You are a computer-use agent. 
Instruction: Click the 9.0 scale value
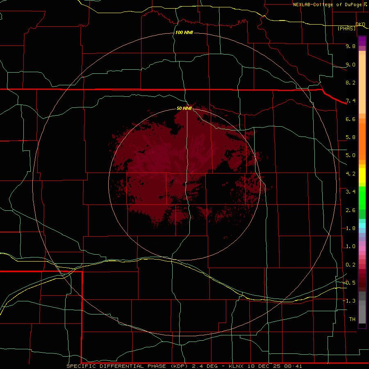[351, 64]
